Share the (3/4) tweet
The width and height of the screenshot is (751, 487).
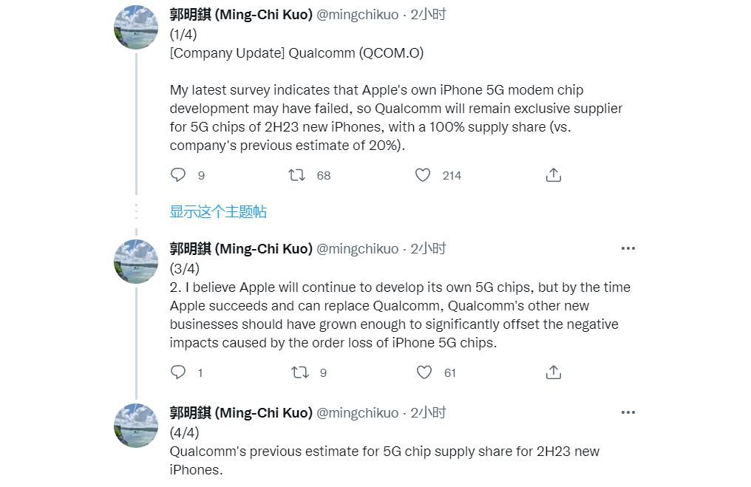point(554,372)
